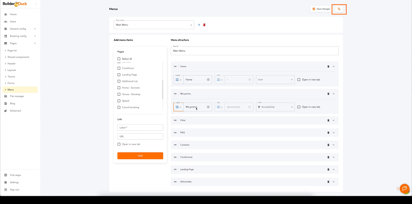Click the red delete menu trash icon
Screen dimensions: 412x204
[x=204, y=25]
